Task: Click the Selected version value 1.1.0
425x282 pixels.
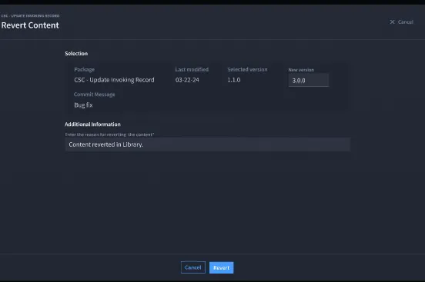Action: click(234, 80)
